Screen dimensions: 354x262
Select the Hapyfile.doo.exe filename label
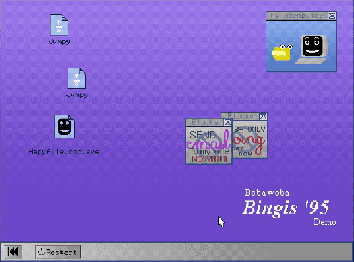64,151
